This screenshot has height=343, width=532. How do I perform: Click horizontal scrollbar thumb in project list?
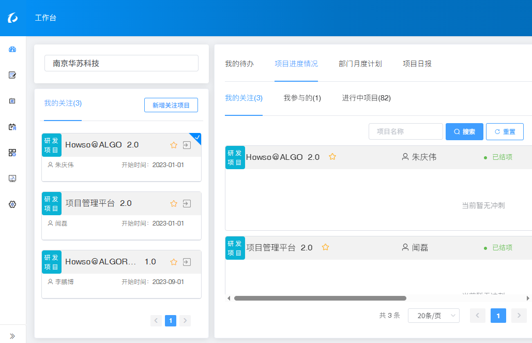[x=320, y=298]
